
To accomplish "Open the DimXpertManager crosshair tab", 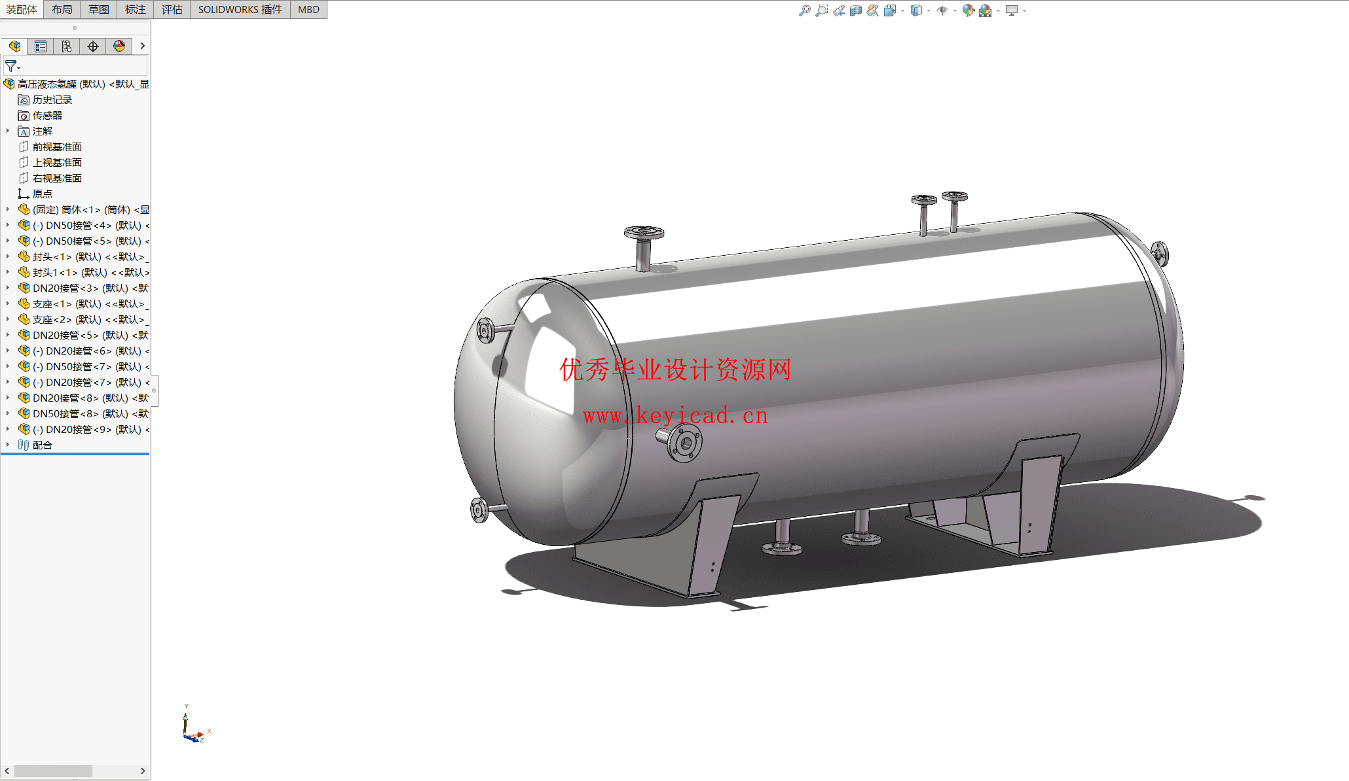I will click(93, 46).
